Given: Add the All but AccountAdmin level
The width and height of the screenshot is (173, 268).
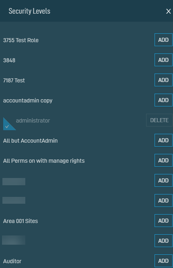Looking at the screenshot, I should (163, 140).
